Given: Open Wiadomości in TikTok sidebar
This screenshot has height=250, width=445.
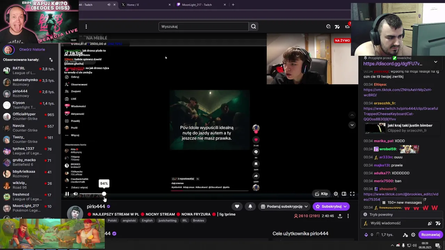Looking at the screenshot, I should (x=75, y=106).
